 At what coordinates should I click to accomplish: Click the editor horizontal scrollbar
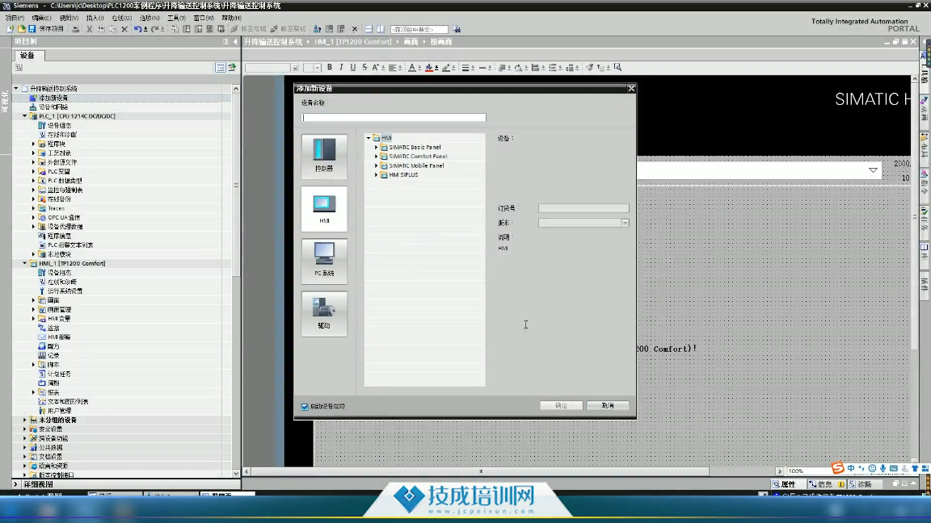click(x=481, y=471)
